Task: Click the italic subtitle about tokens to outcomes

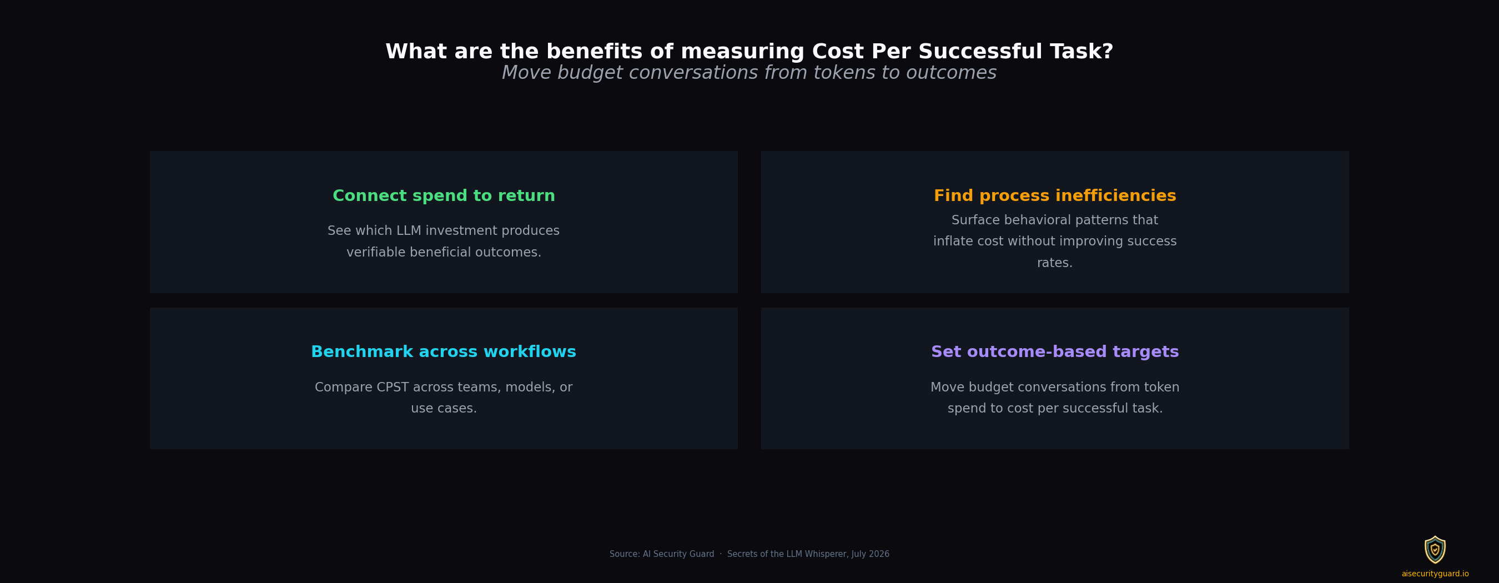Action: click(x=749, y=73)
